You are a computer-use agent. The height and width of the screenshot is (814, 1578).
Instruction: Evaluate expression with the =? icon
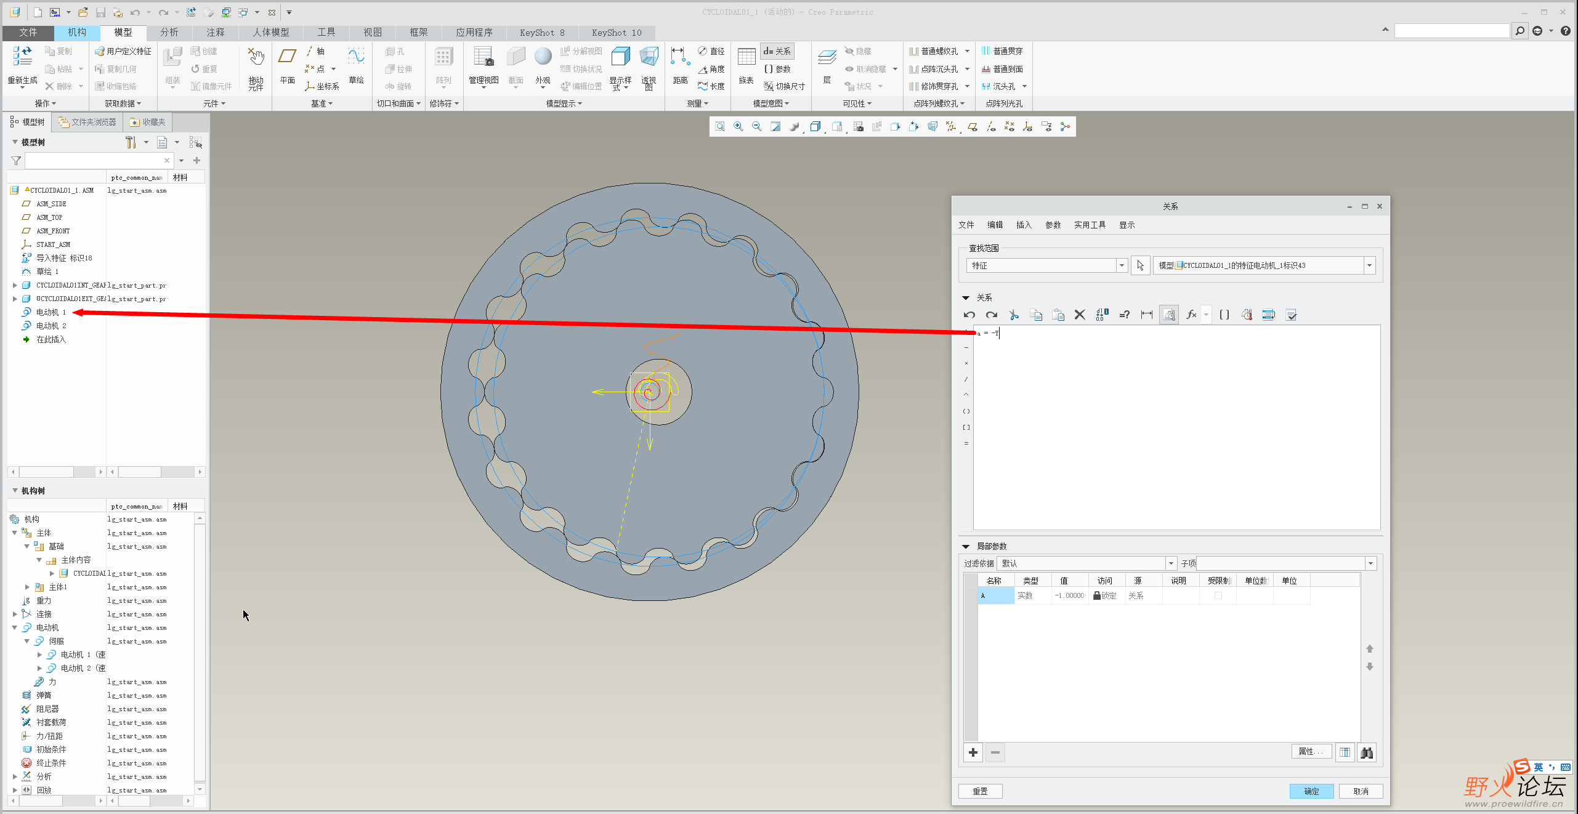tap(1125, 315)
